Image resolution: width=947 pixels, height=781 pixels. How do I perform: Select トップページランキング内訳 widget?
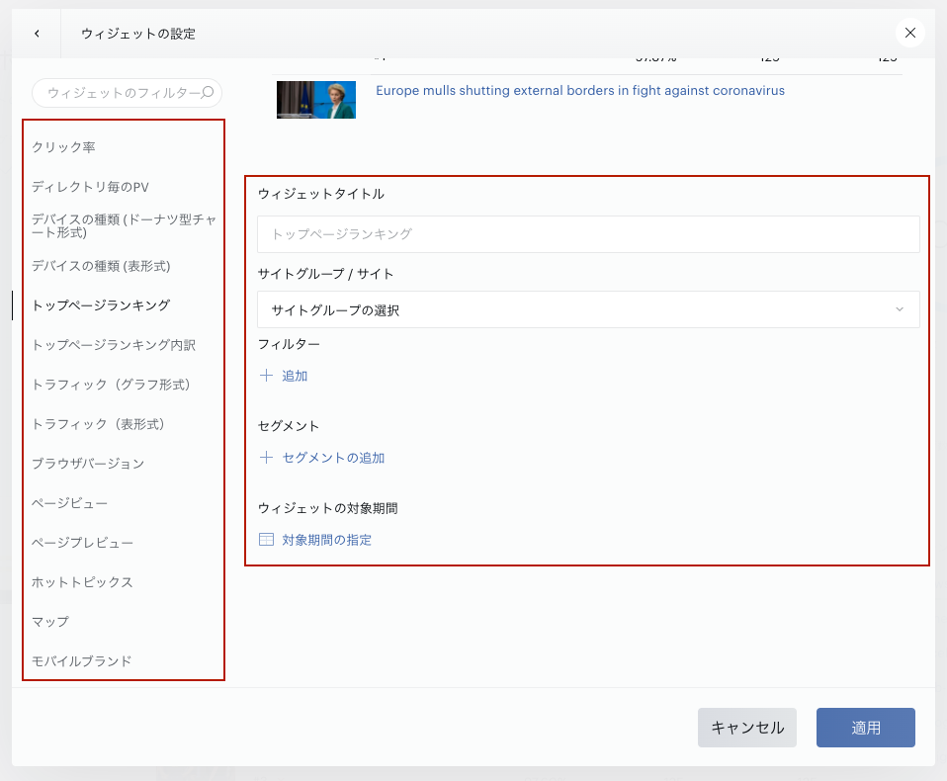click(x=114, y=345)
